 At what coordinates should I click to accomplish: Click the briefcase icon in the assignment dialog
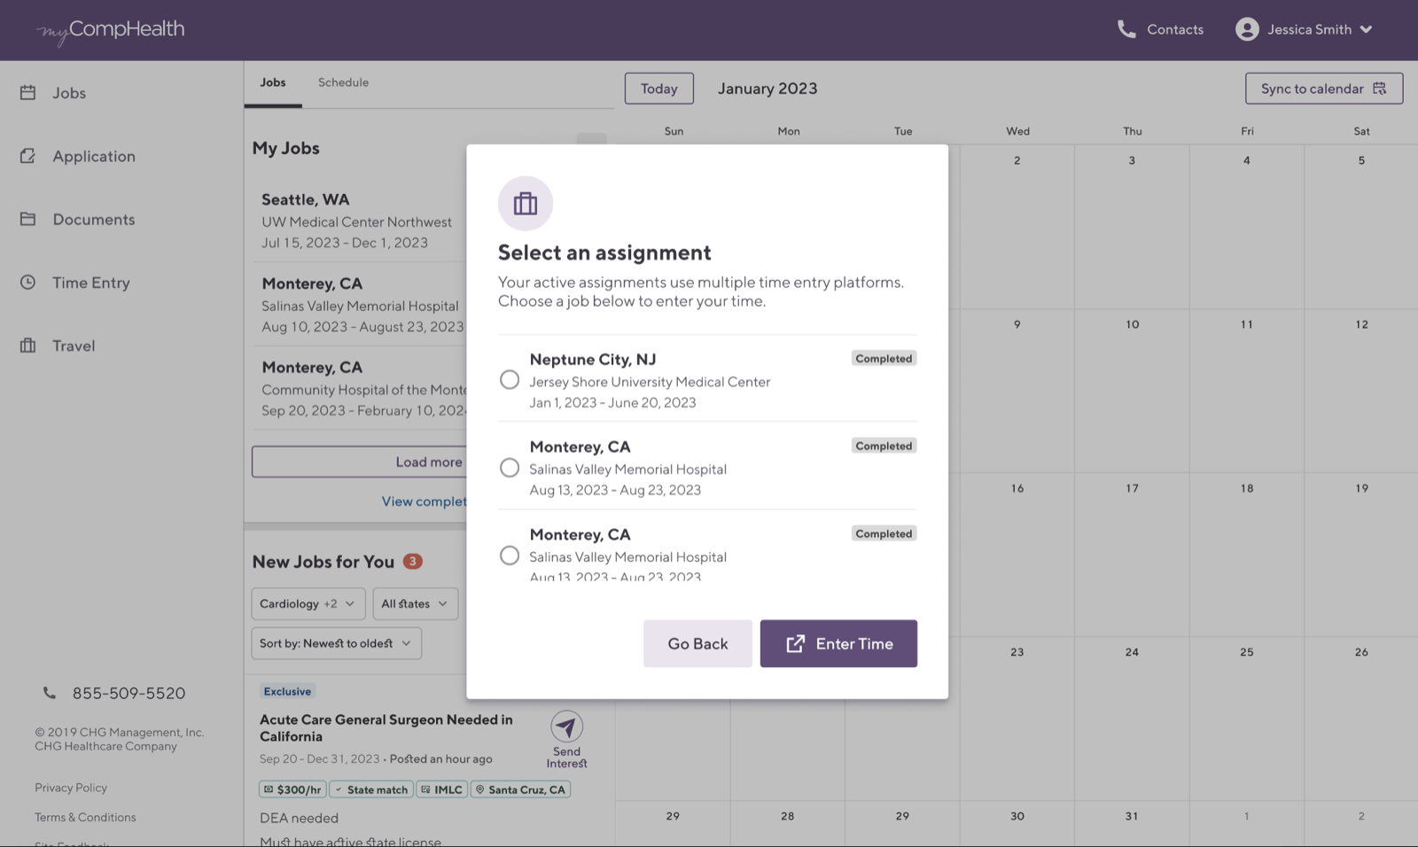coord(525,203)
